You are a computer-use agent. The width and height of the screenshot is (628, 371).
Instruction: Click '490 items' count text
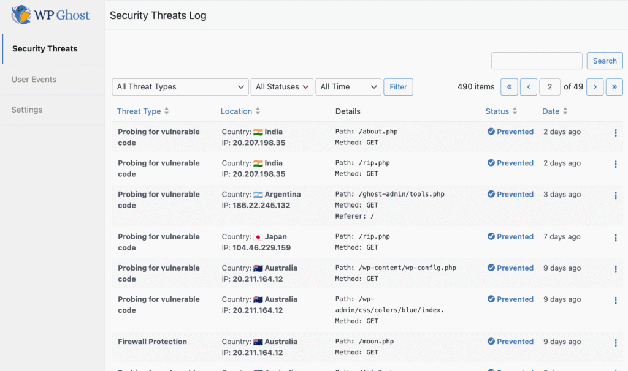tap(476, 87)
